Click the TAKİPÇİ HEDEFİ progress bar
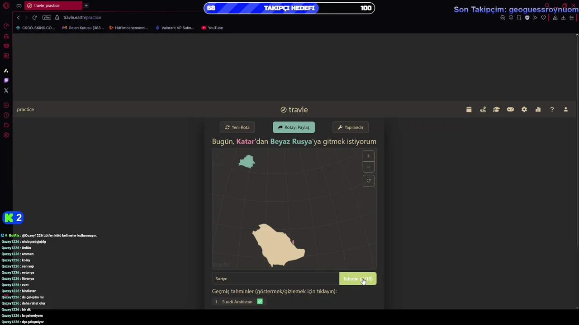Viewport: 579px width, 325px height. [x=289, y=8]
